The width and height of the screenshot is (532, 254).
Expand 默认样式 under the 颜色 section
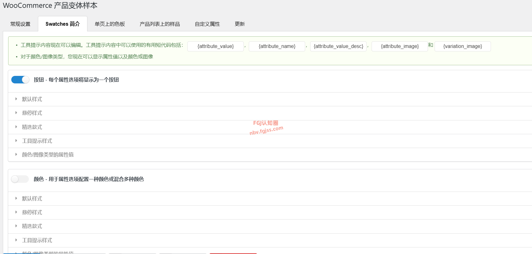32,199
